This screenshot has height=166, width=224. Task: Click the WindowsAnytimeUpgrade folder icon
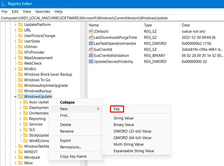(20, 85)
